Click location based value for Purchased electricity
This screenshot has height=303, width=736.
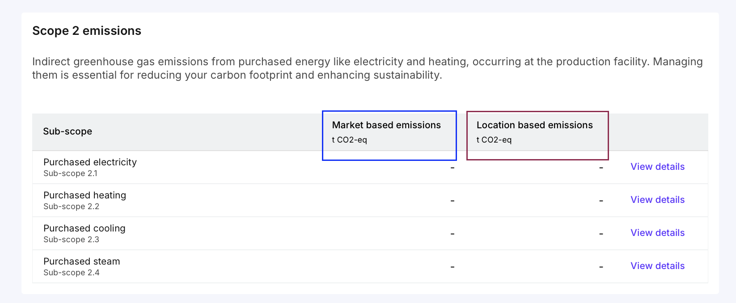[601, 168]
